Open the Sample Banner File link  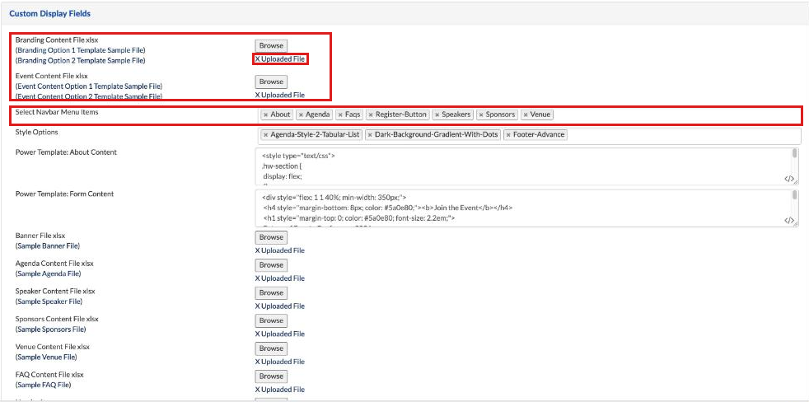[48, 245]
